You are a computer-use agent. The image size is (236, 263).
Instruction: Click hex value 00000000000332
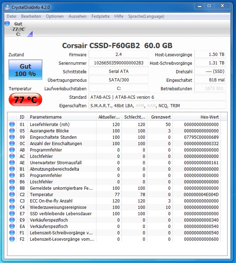pyautogui.click(x=201, y=144)
